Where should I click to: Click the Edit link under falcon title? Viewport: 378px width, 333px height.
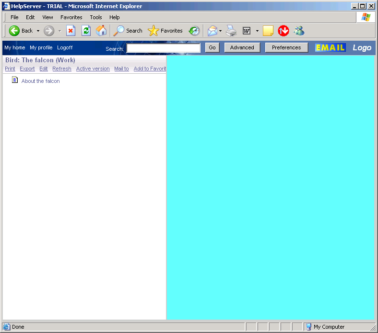(x=44, y=69)
